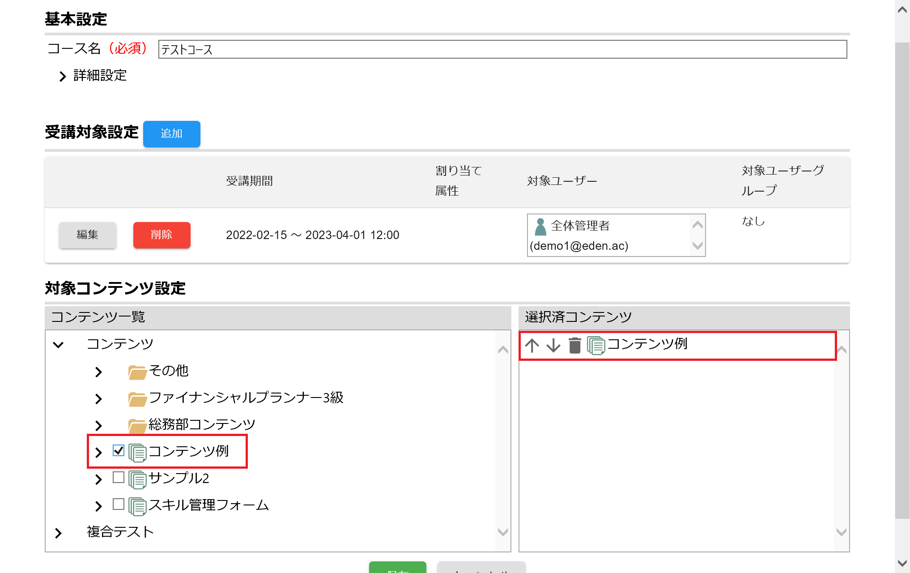The image size is (910, 573).
Task: Click the red 削除 button
Action: point(162,235)
